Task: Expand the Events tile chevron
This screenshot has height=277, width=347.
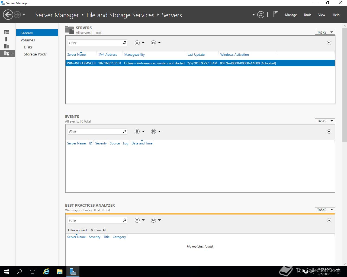Action: point(329,131)
